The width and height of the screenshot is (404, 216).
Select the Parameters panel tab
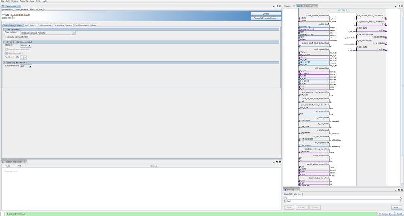point(11,6)
